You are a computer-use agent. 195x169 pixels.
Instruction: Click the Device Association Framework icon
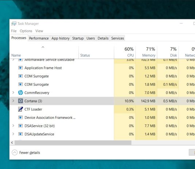[x=20, y=117]
